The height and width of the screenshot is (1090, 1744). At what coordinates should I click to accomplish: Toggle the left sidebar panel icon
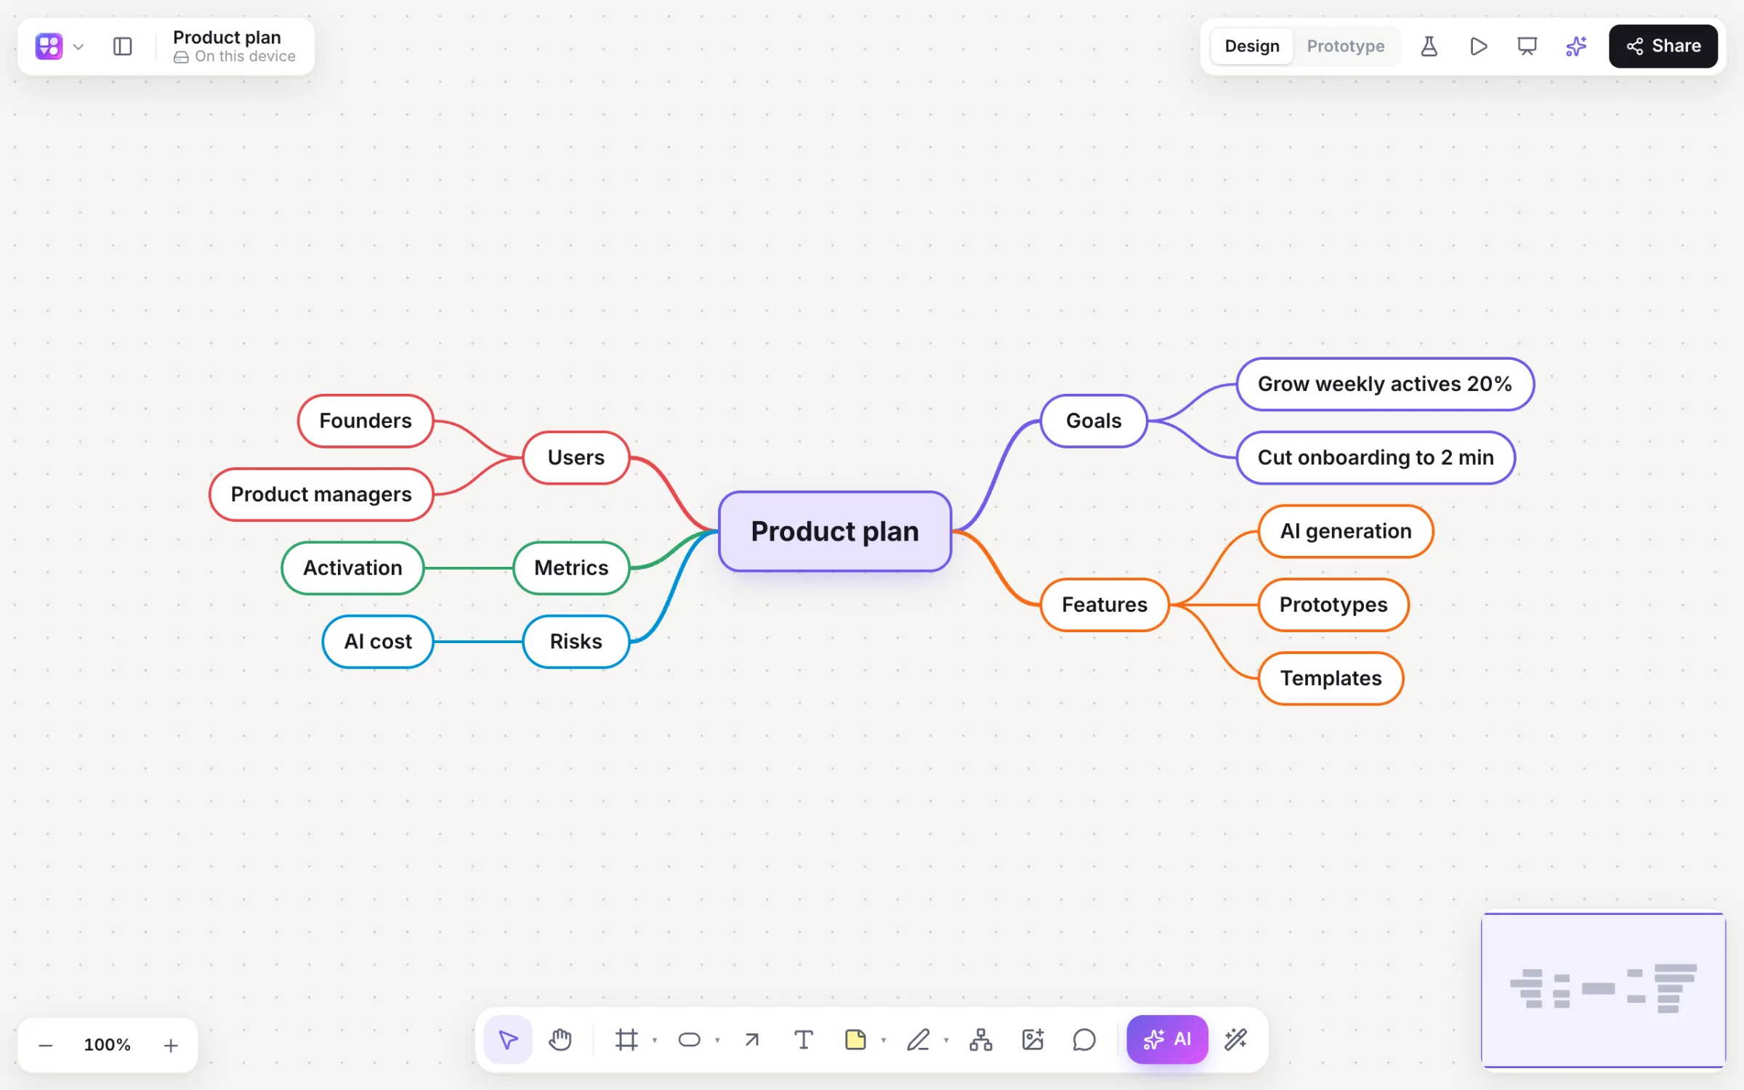(123, 47)
